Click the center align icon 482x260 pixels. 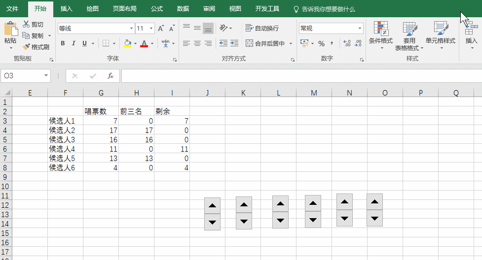click(197, 43)
